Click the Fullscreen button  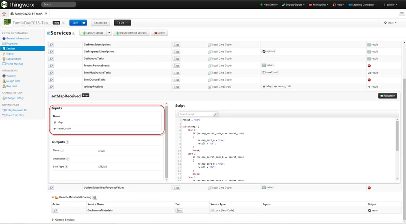387,96
